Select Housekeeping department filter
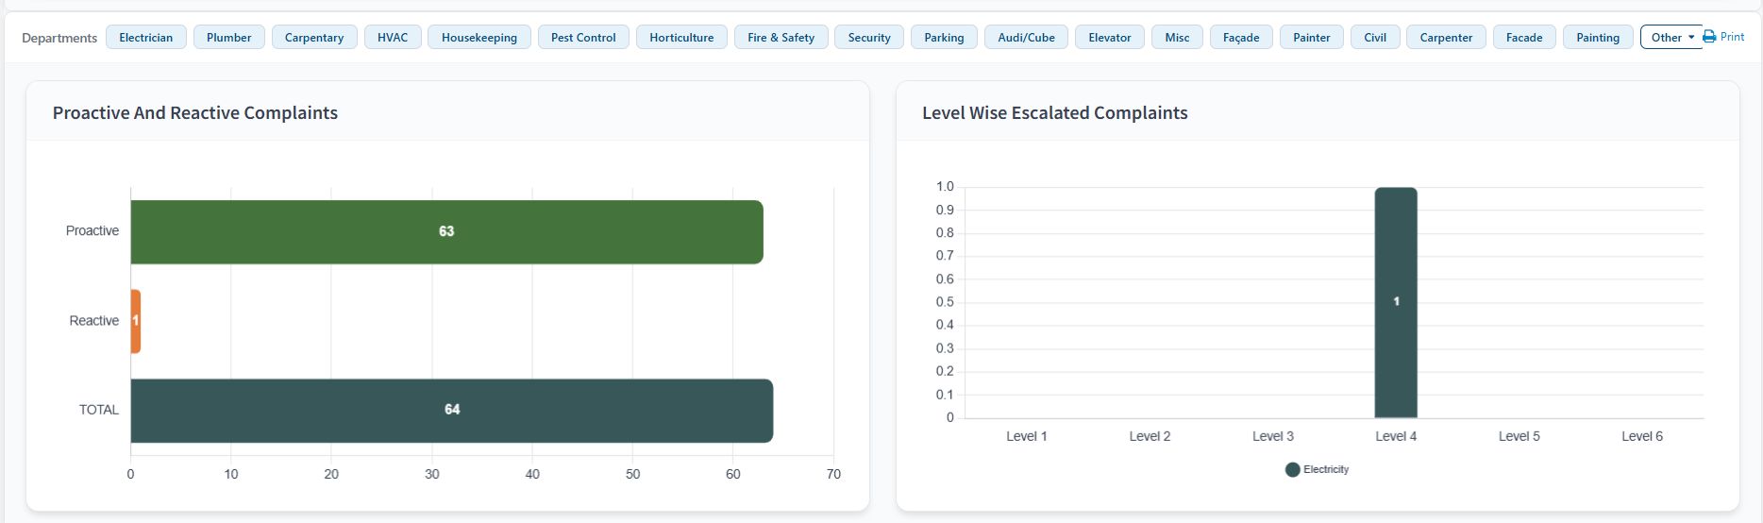The height and width of the screenshot is (523, 1763). (x=479, y=38)
